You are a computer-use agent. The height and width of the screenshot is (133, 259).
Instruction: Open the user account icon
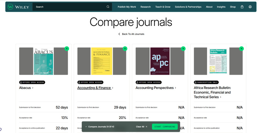[x=250, y=7]
